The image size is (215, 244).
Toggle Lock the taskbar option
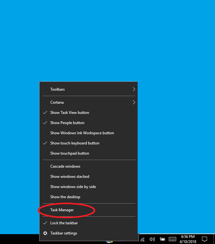click(88, 223)
